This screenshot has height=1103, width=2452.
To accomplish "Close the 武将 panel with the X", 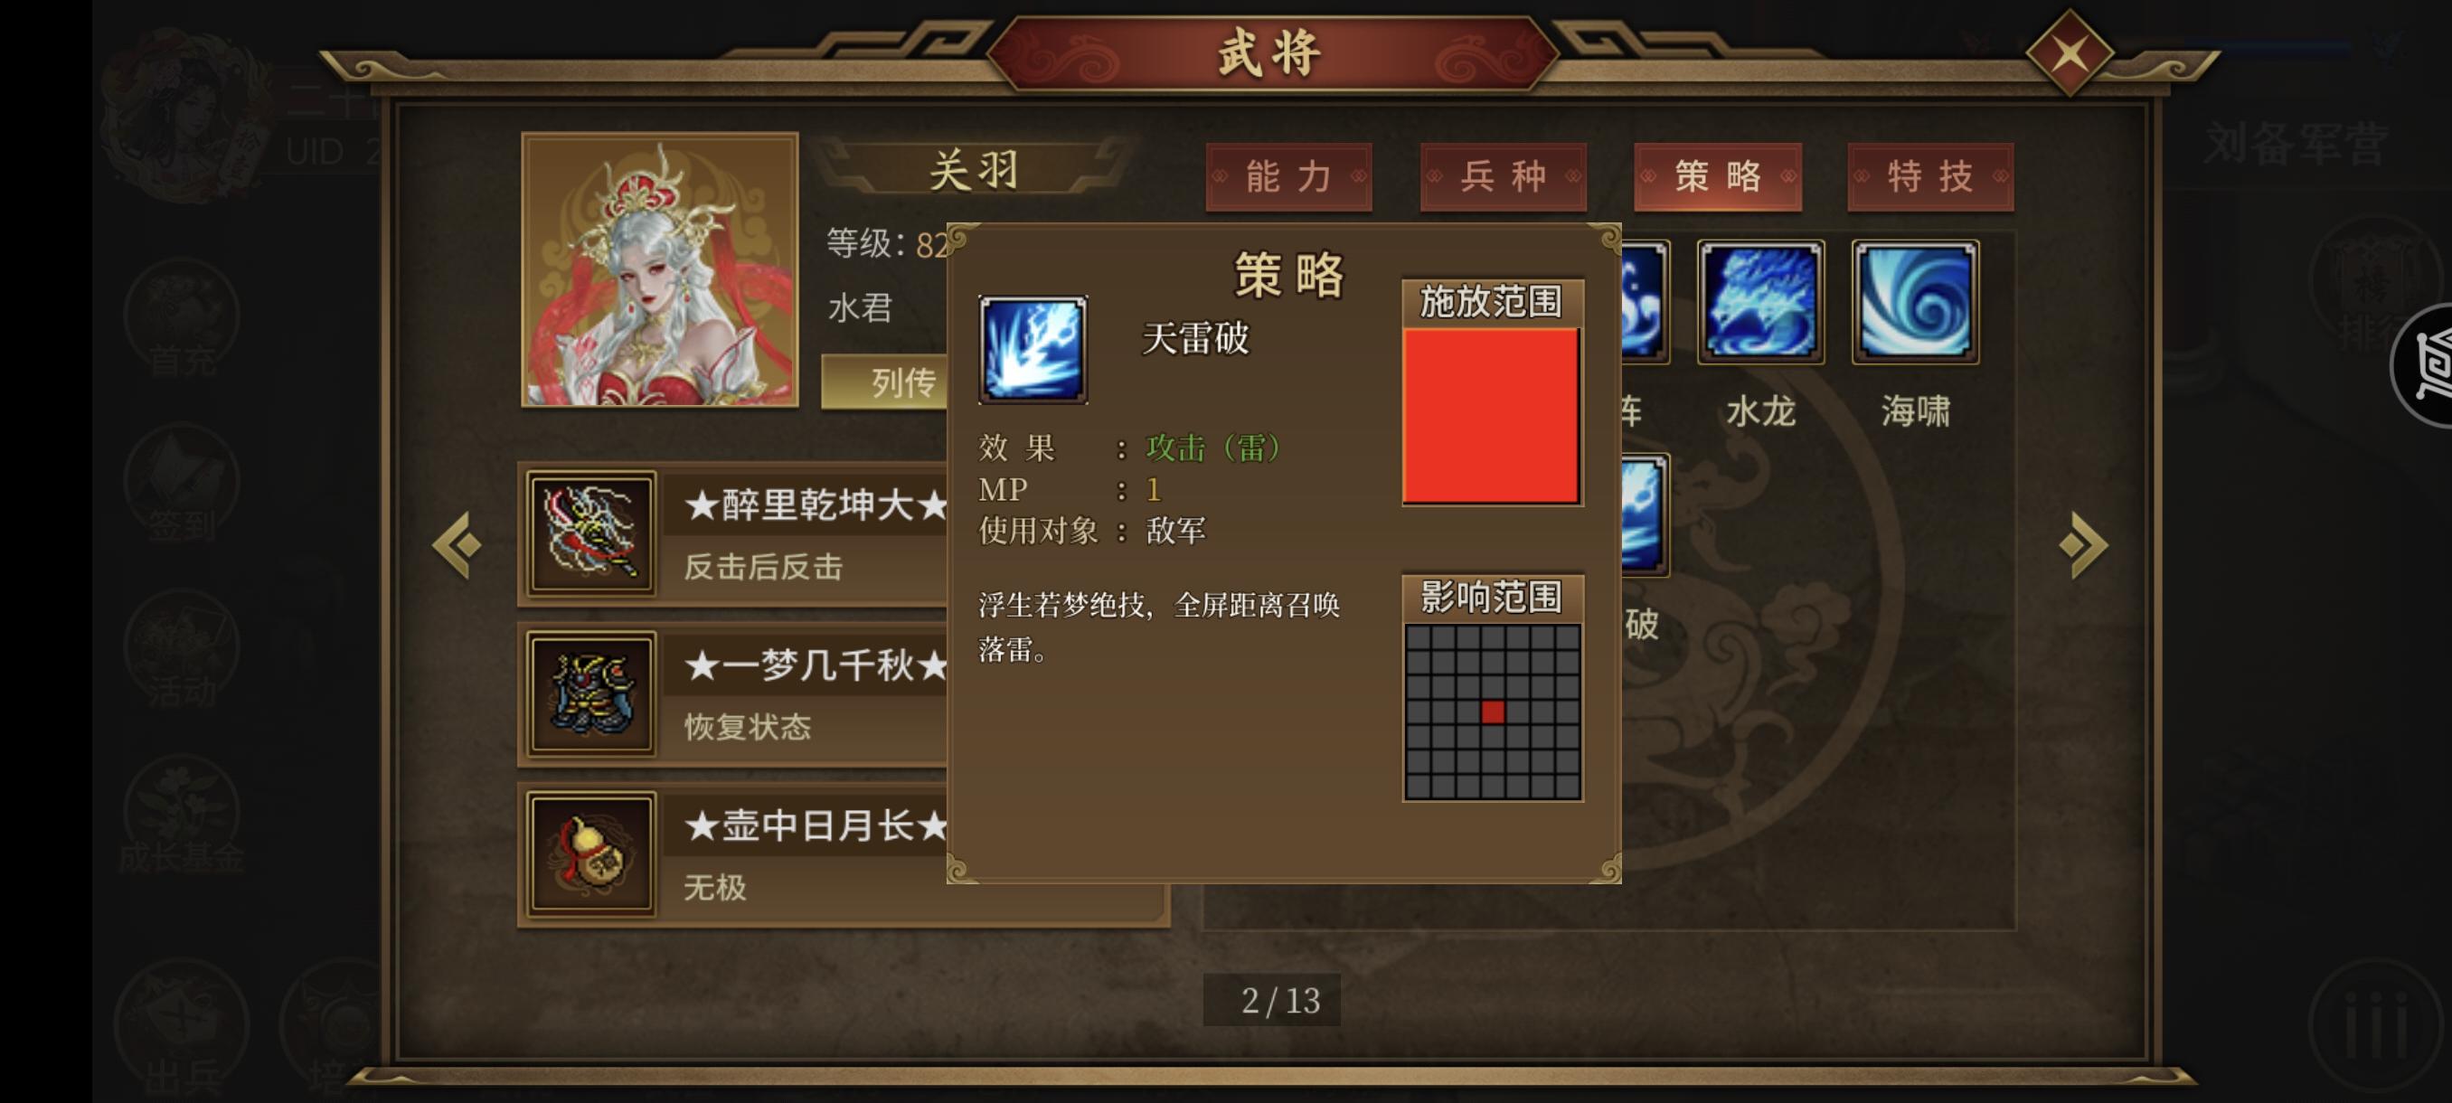I will click(2070, 53).
